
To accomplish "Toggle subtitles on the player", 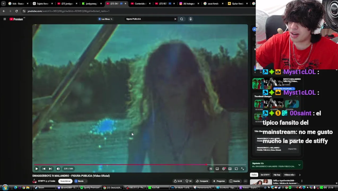I will pos(217,169).
